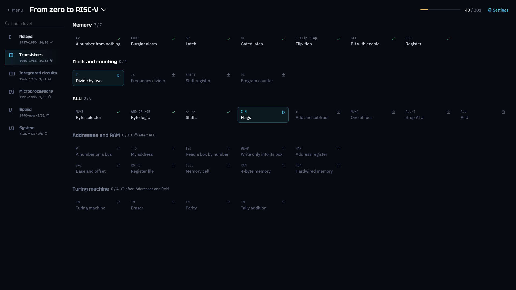Select the Transistors era in sidebar
The image size is (516, 290).
click(34, 57)
